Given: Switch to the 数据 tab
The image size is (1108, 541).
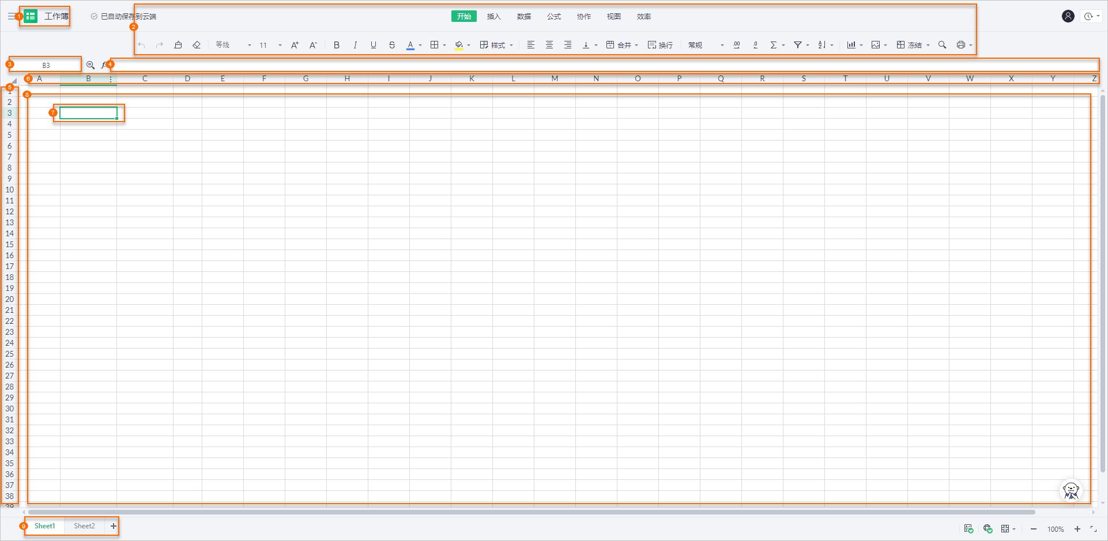Looking at the screenshot, I should [x=524, y=16].
